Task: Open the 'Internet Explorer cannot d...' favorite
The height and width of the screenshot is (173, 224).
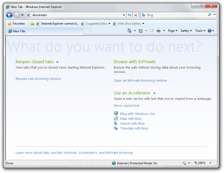Action: coord(58,24)
